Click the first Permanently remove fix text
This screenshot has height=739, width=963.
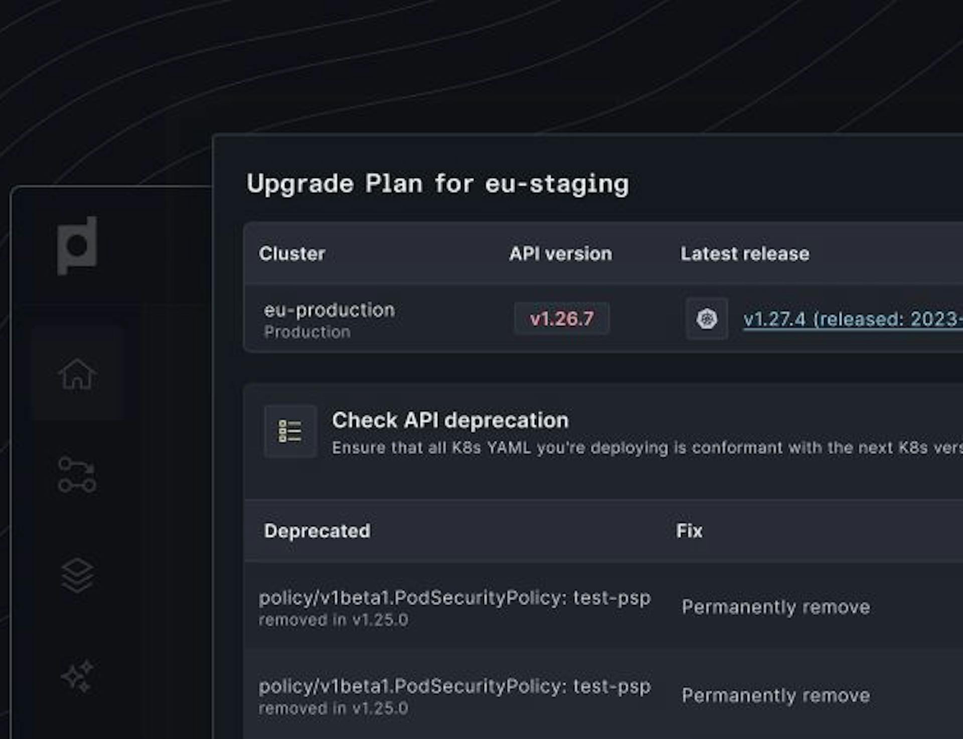(776, 607)
